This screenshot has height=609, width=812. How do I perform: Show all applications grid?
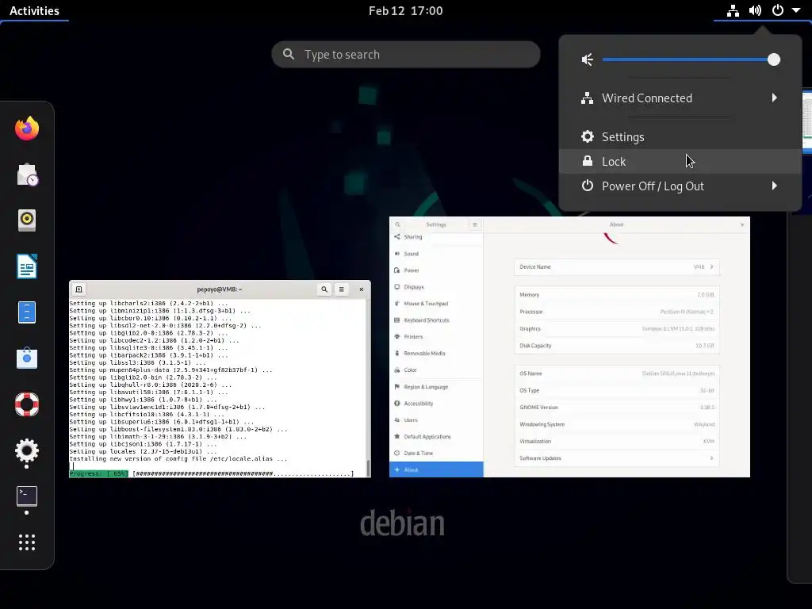click(27, 542)
